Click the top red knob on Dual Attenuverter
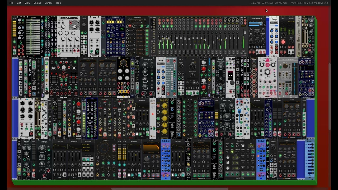The image size is (338, 190). click(x=204, y=69)
